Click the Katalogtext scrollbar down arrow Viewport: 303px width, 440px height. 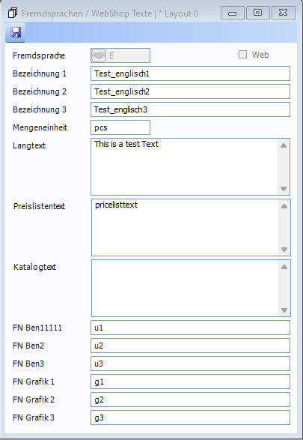click(284, 310)
